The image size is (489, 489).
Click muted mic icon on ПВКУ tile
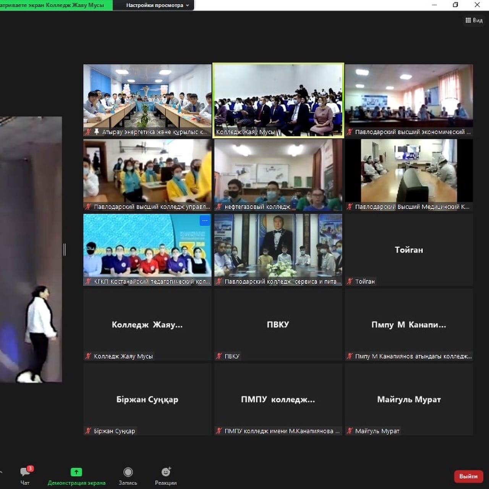[x=219, y=356]
